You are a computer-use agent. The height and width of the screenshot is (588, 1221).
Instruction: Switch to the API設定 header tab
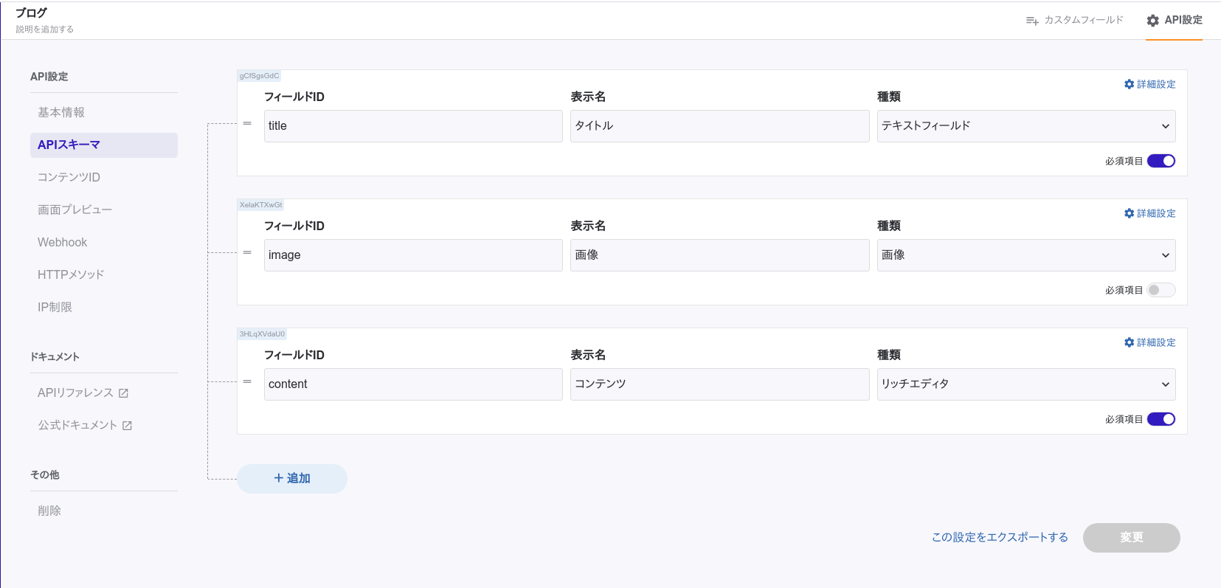point(1175,21)
